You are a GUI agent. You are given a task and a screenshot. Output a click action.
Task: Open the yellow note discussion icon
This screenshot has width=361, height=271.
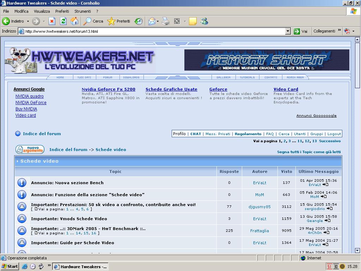[193, 21]
